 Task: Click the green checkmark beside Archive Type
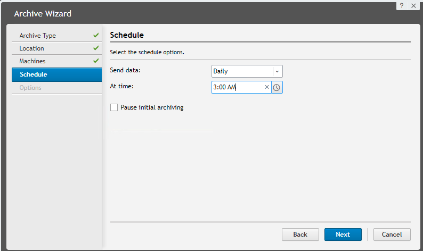(96, 35)
